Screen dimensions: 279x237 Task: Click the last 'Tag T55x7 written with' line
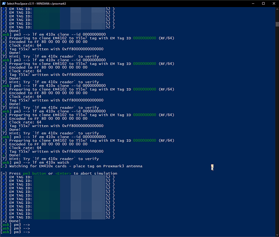[52, 152]
